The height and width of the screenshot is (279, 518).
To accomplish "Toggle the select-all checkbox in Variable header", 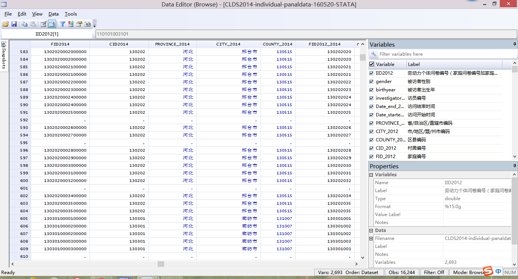I will coord(372,64).
